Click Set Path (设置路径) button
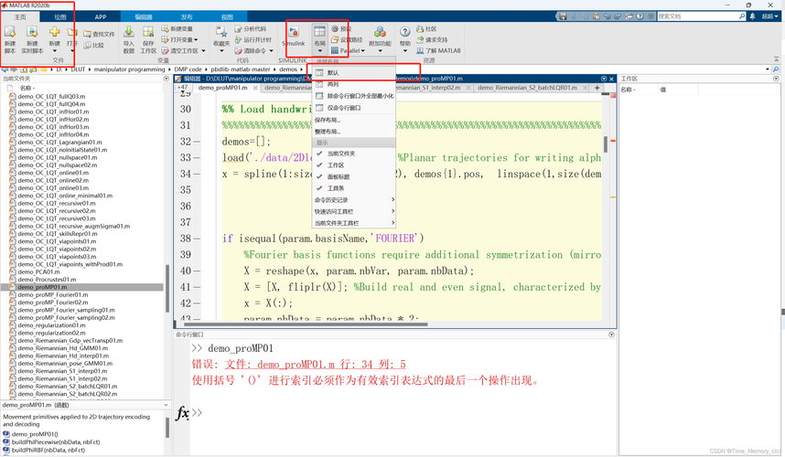This screenshot has width=785, height=457. 347,39
